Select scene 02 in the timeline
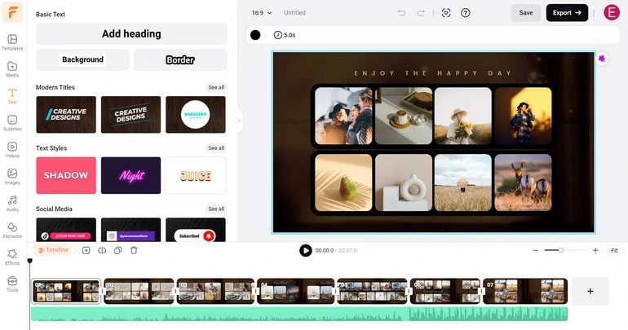 pyautogui.click(x=139, y=291)
